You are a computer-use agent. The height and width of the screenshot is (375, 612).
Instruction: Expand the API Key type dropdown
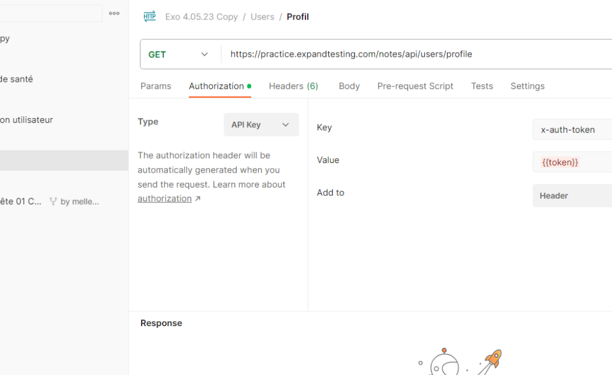pyautogui.click(x=261, y=125)
